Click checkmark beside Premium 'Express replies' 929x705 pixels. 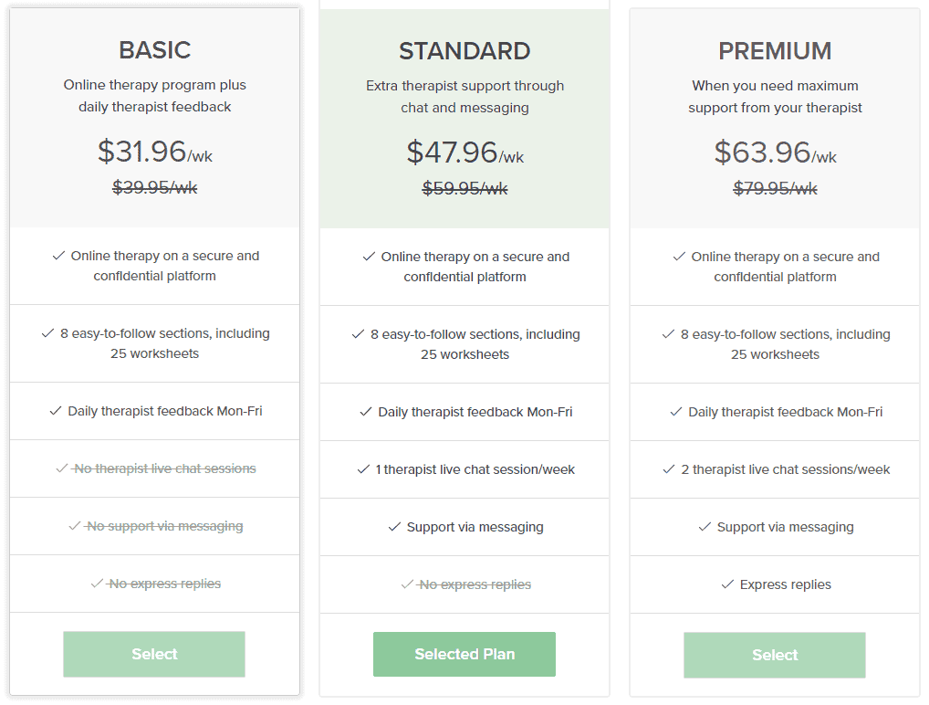(x=727, y=584)
